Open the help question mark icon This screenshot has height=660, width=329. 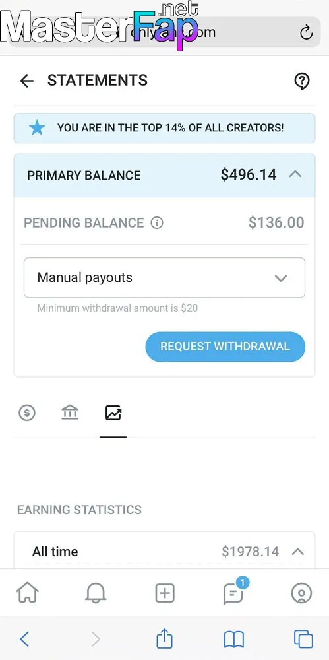(x=302, y=81)
